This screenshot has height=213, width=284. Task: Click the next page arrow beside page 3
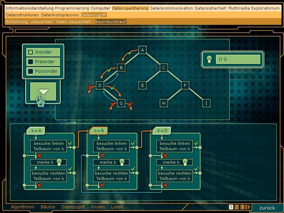tap(248, 207)
